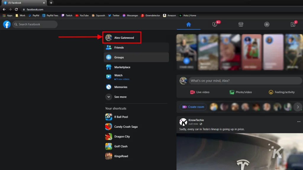The image size is (303, 170).
Task: Open the pale pink story card
Action: coord(273,52)
